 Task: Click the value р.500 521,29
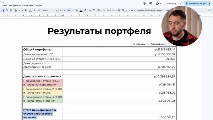pos(167,117)
